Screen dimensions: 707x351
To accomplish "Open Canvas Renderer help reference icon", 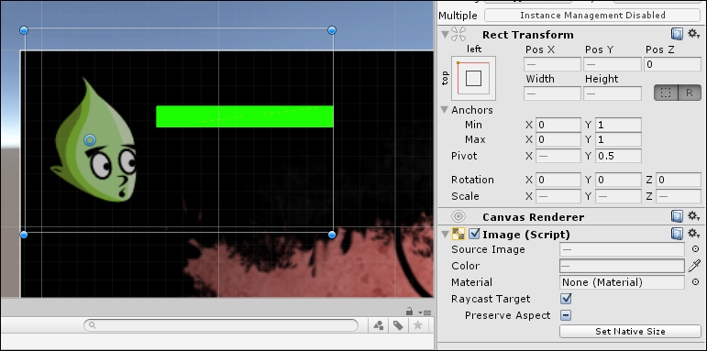I will (x=677, y=216).
